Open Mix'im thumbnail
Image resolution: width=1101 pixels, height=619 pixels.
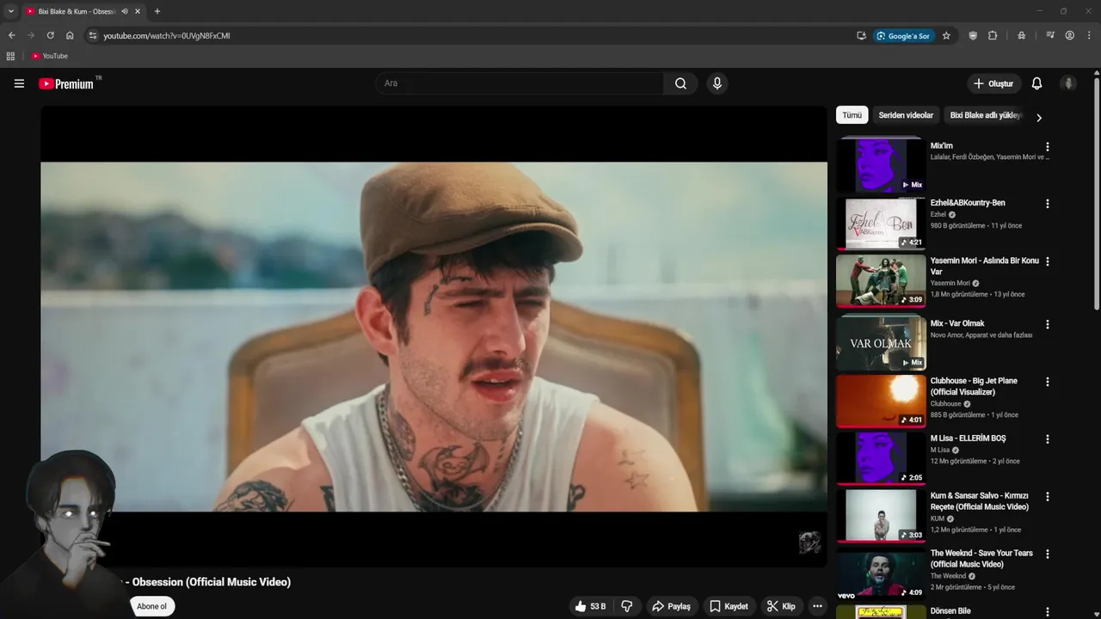(881, 166)
